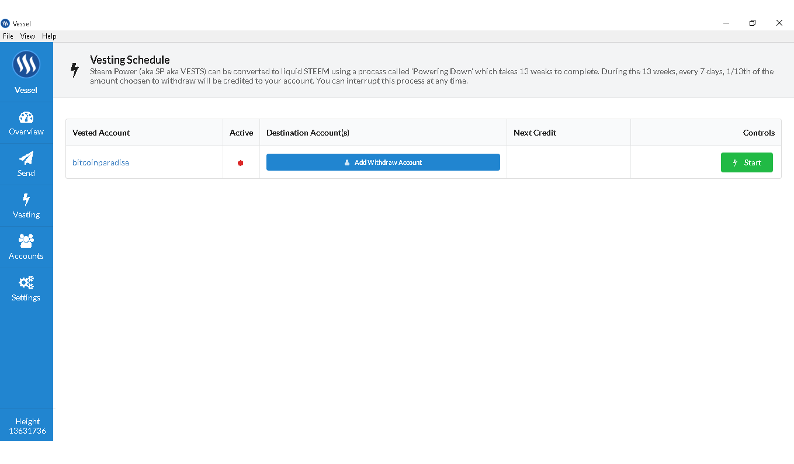Restore down the Vessel window

[x=753, y=23]
